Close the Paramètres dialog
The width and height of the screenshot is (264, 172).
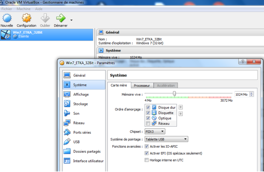pos(254,62)
